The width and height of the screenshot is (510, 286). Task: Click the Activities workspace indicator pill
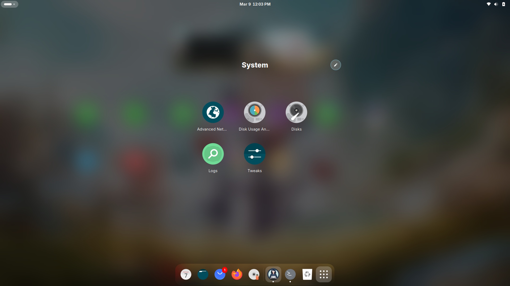click(x=10, y=4)
